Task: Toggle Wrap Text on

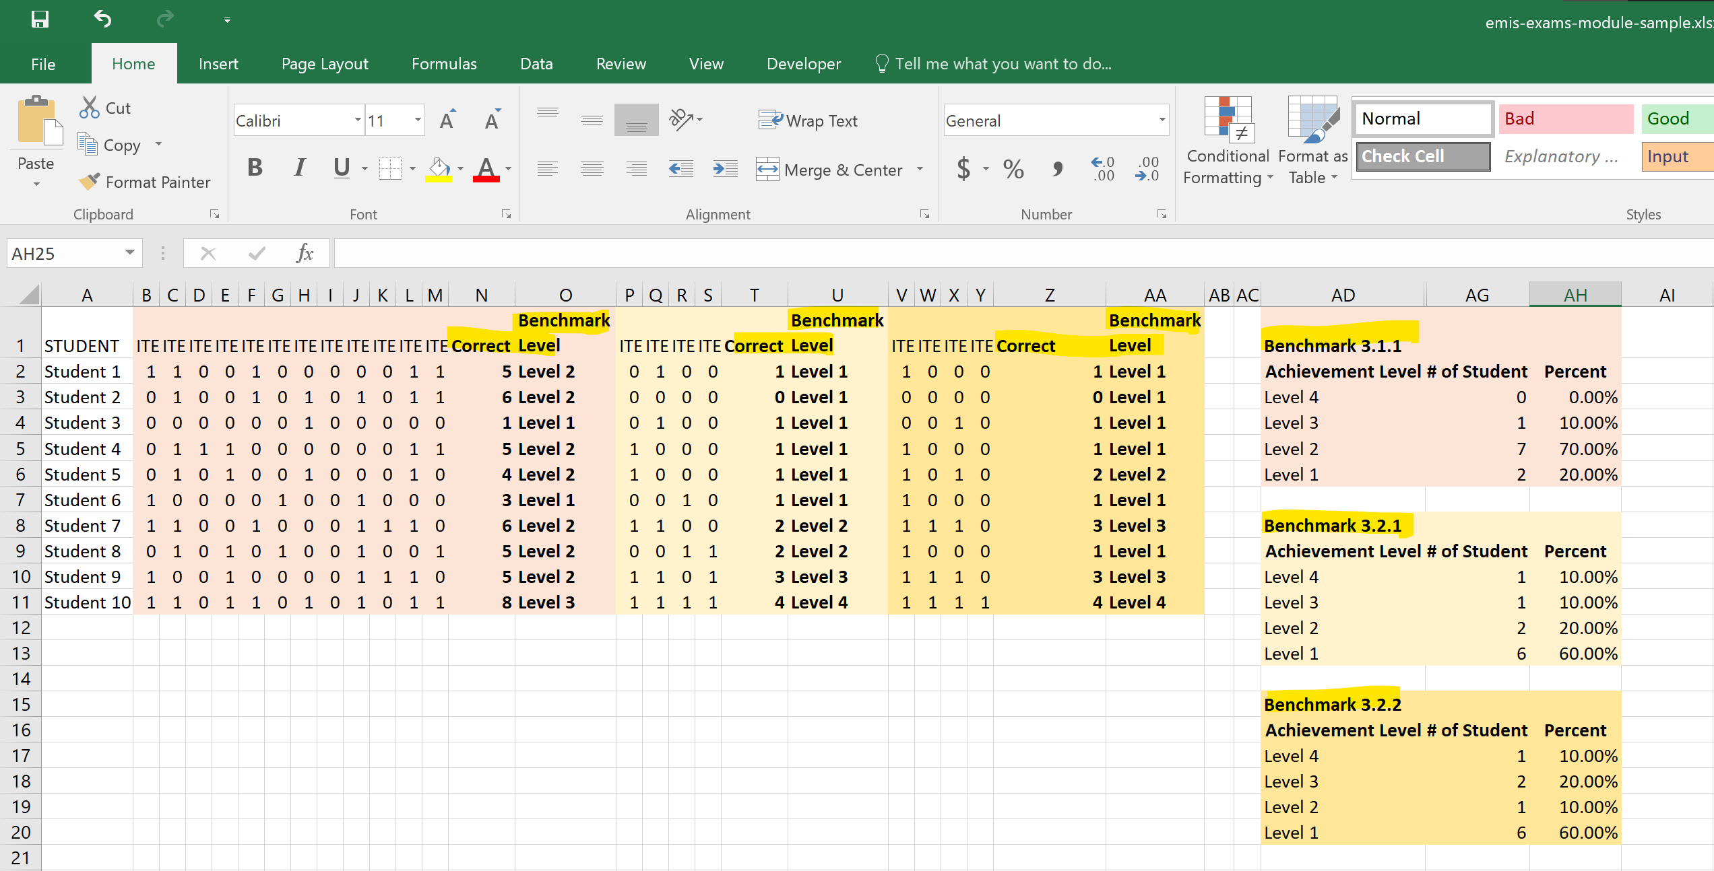Action: click(808, 120)
